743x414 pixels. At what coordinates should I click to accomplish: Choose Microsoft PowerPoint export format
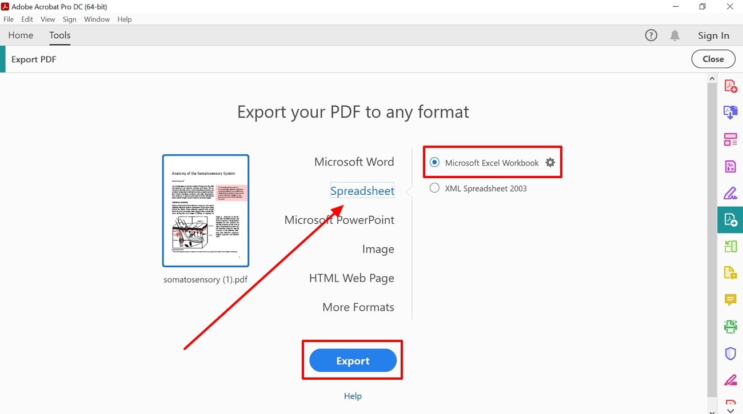point(339,220)
